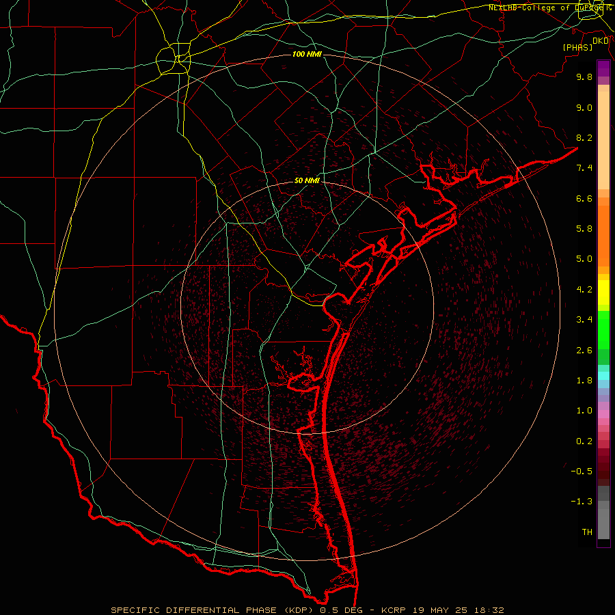Select the 5.8 value on color scale
The width and height of the screenshot is (615, 615).
[x=584, y=229]
